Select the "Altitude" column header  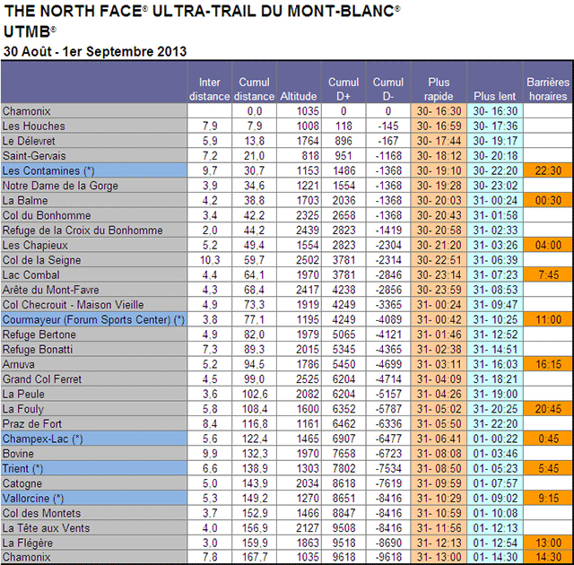(299, 96)
